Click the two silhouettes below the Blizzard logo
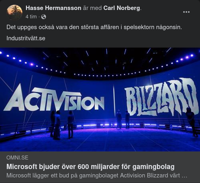Image resolution: width=200 pixels, height=183 pixels. 123,119
